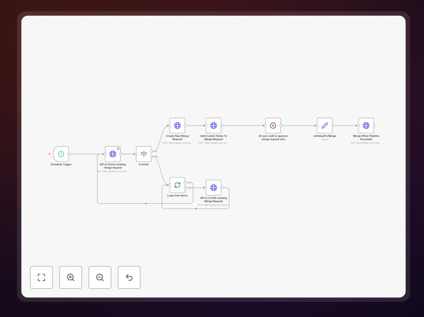Reset the canvas zoom with undo arrow button
Screen dimensions: 424x317
pos(129,277)
